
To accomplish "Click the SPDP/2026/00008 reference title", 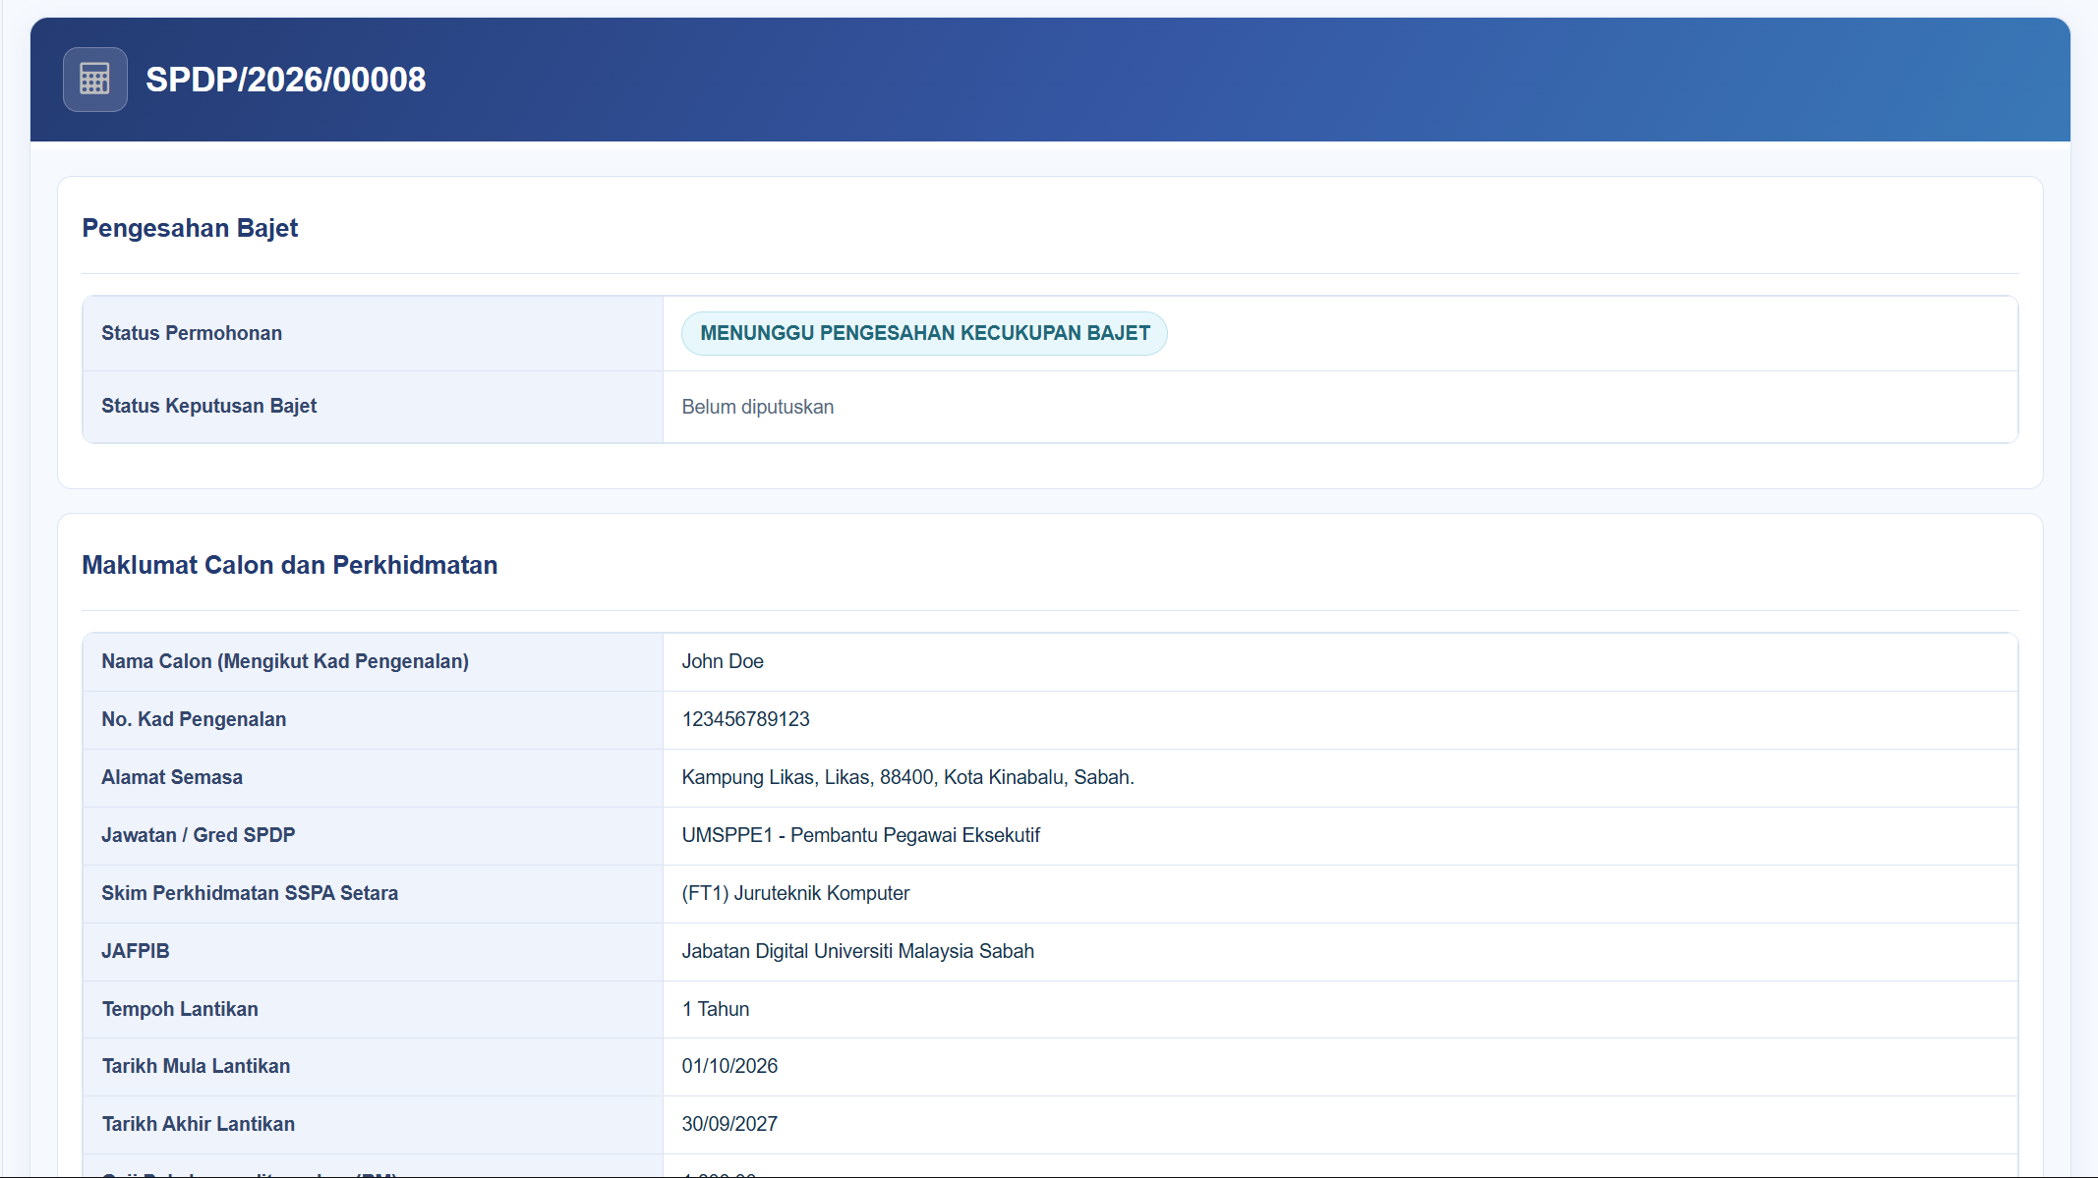I will (285, 80).
